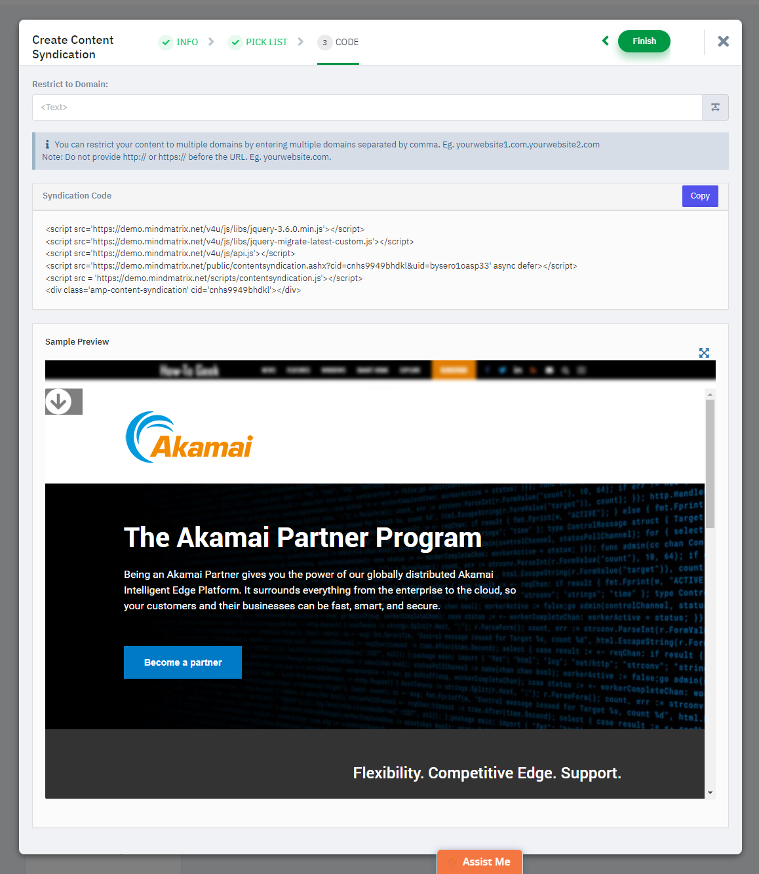Go to the PICK LIST step tab
The image size is (759, 874).
(x=267, y=42)
